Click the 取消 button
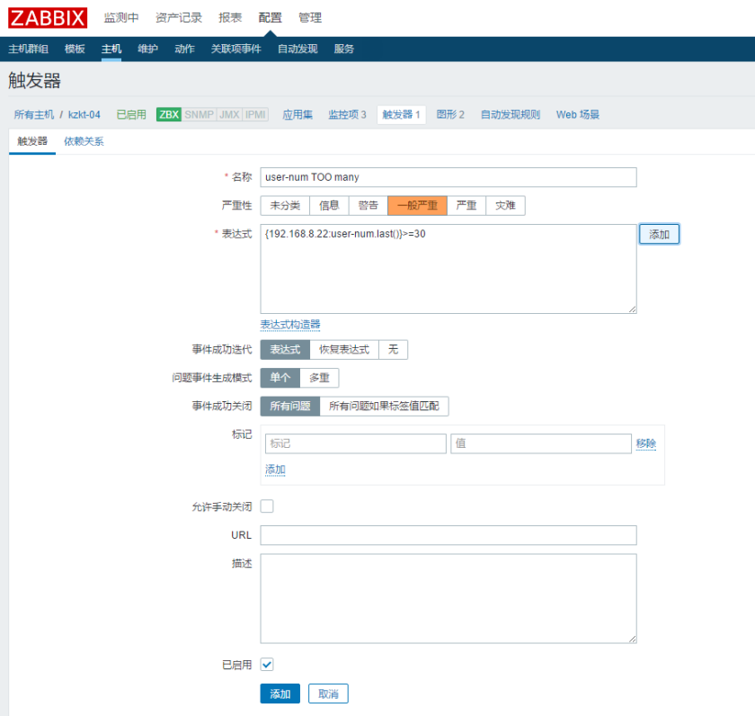The width and height of the screenshot is (755, 716). point(328,694)
